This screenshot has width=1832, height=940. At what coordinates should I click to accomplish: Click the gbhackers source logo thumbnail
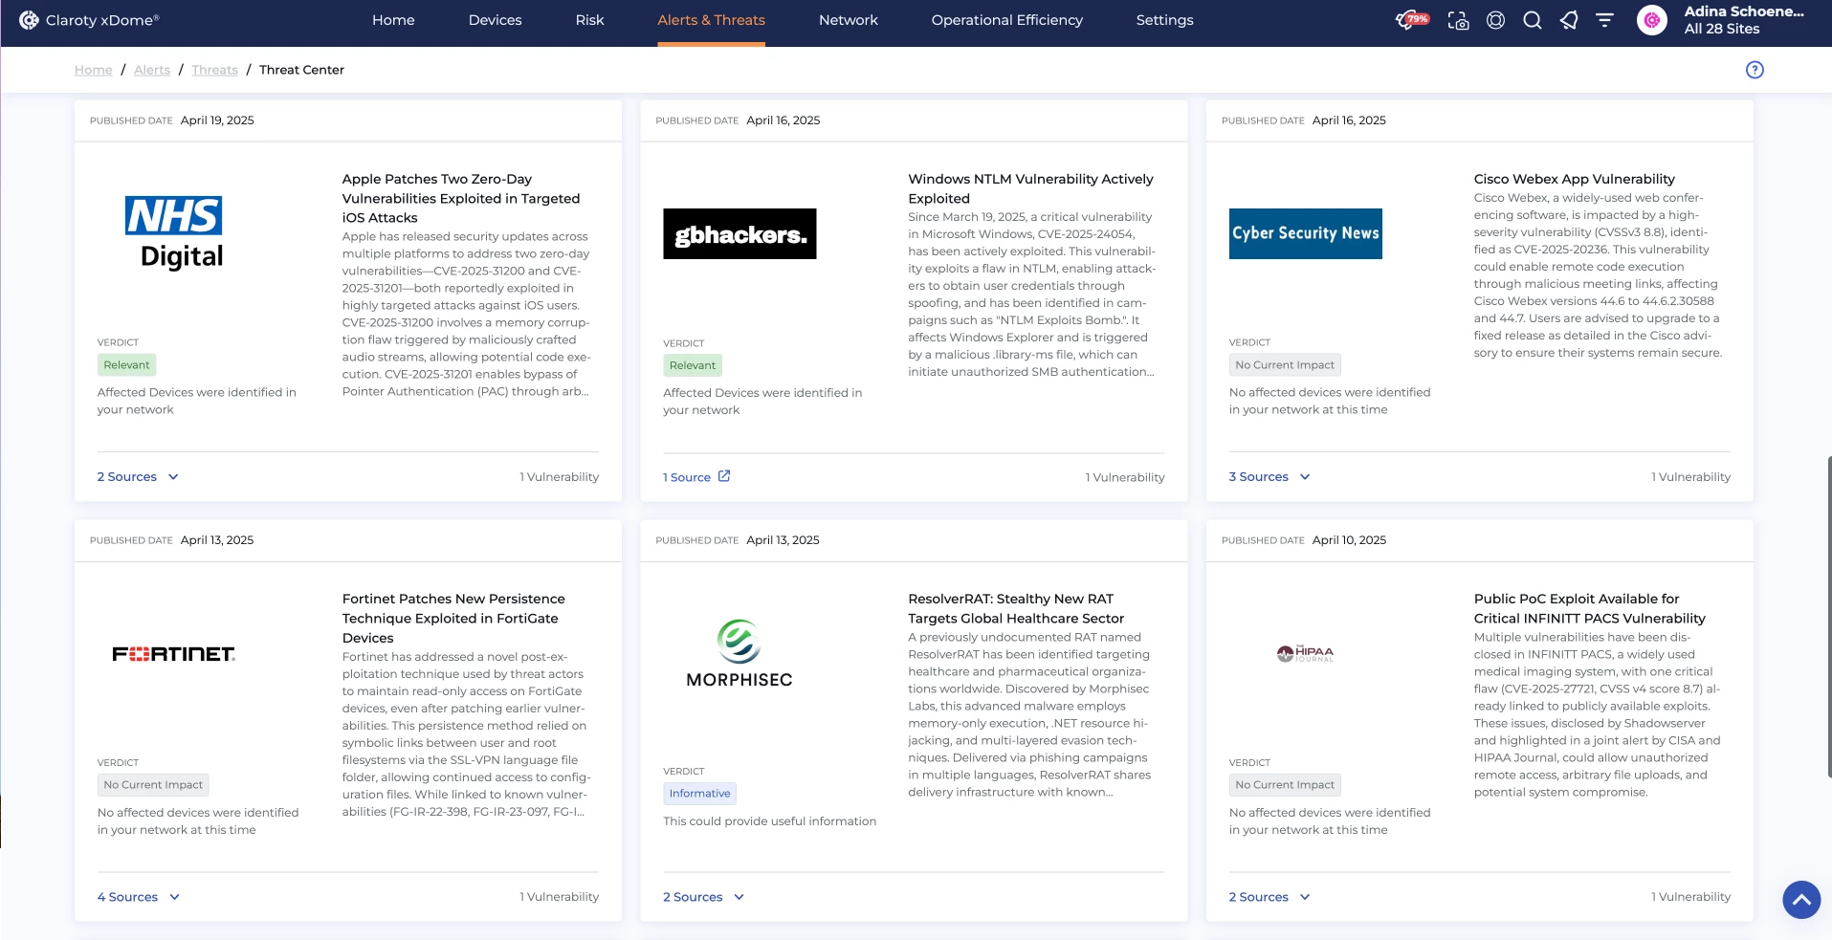739,234
